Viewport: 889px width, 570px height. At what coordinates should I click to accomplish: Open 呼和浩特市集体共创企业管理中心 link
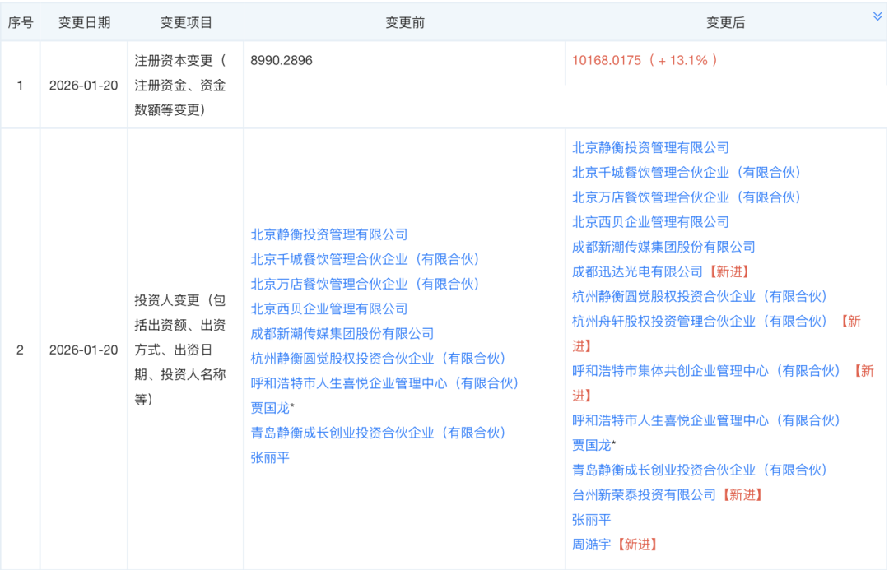click(x=706, y=371)
